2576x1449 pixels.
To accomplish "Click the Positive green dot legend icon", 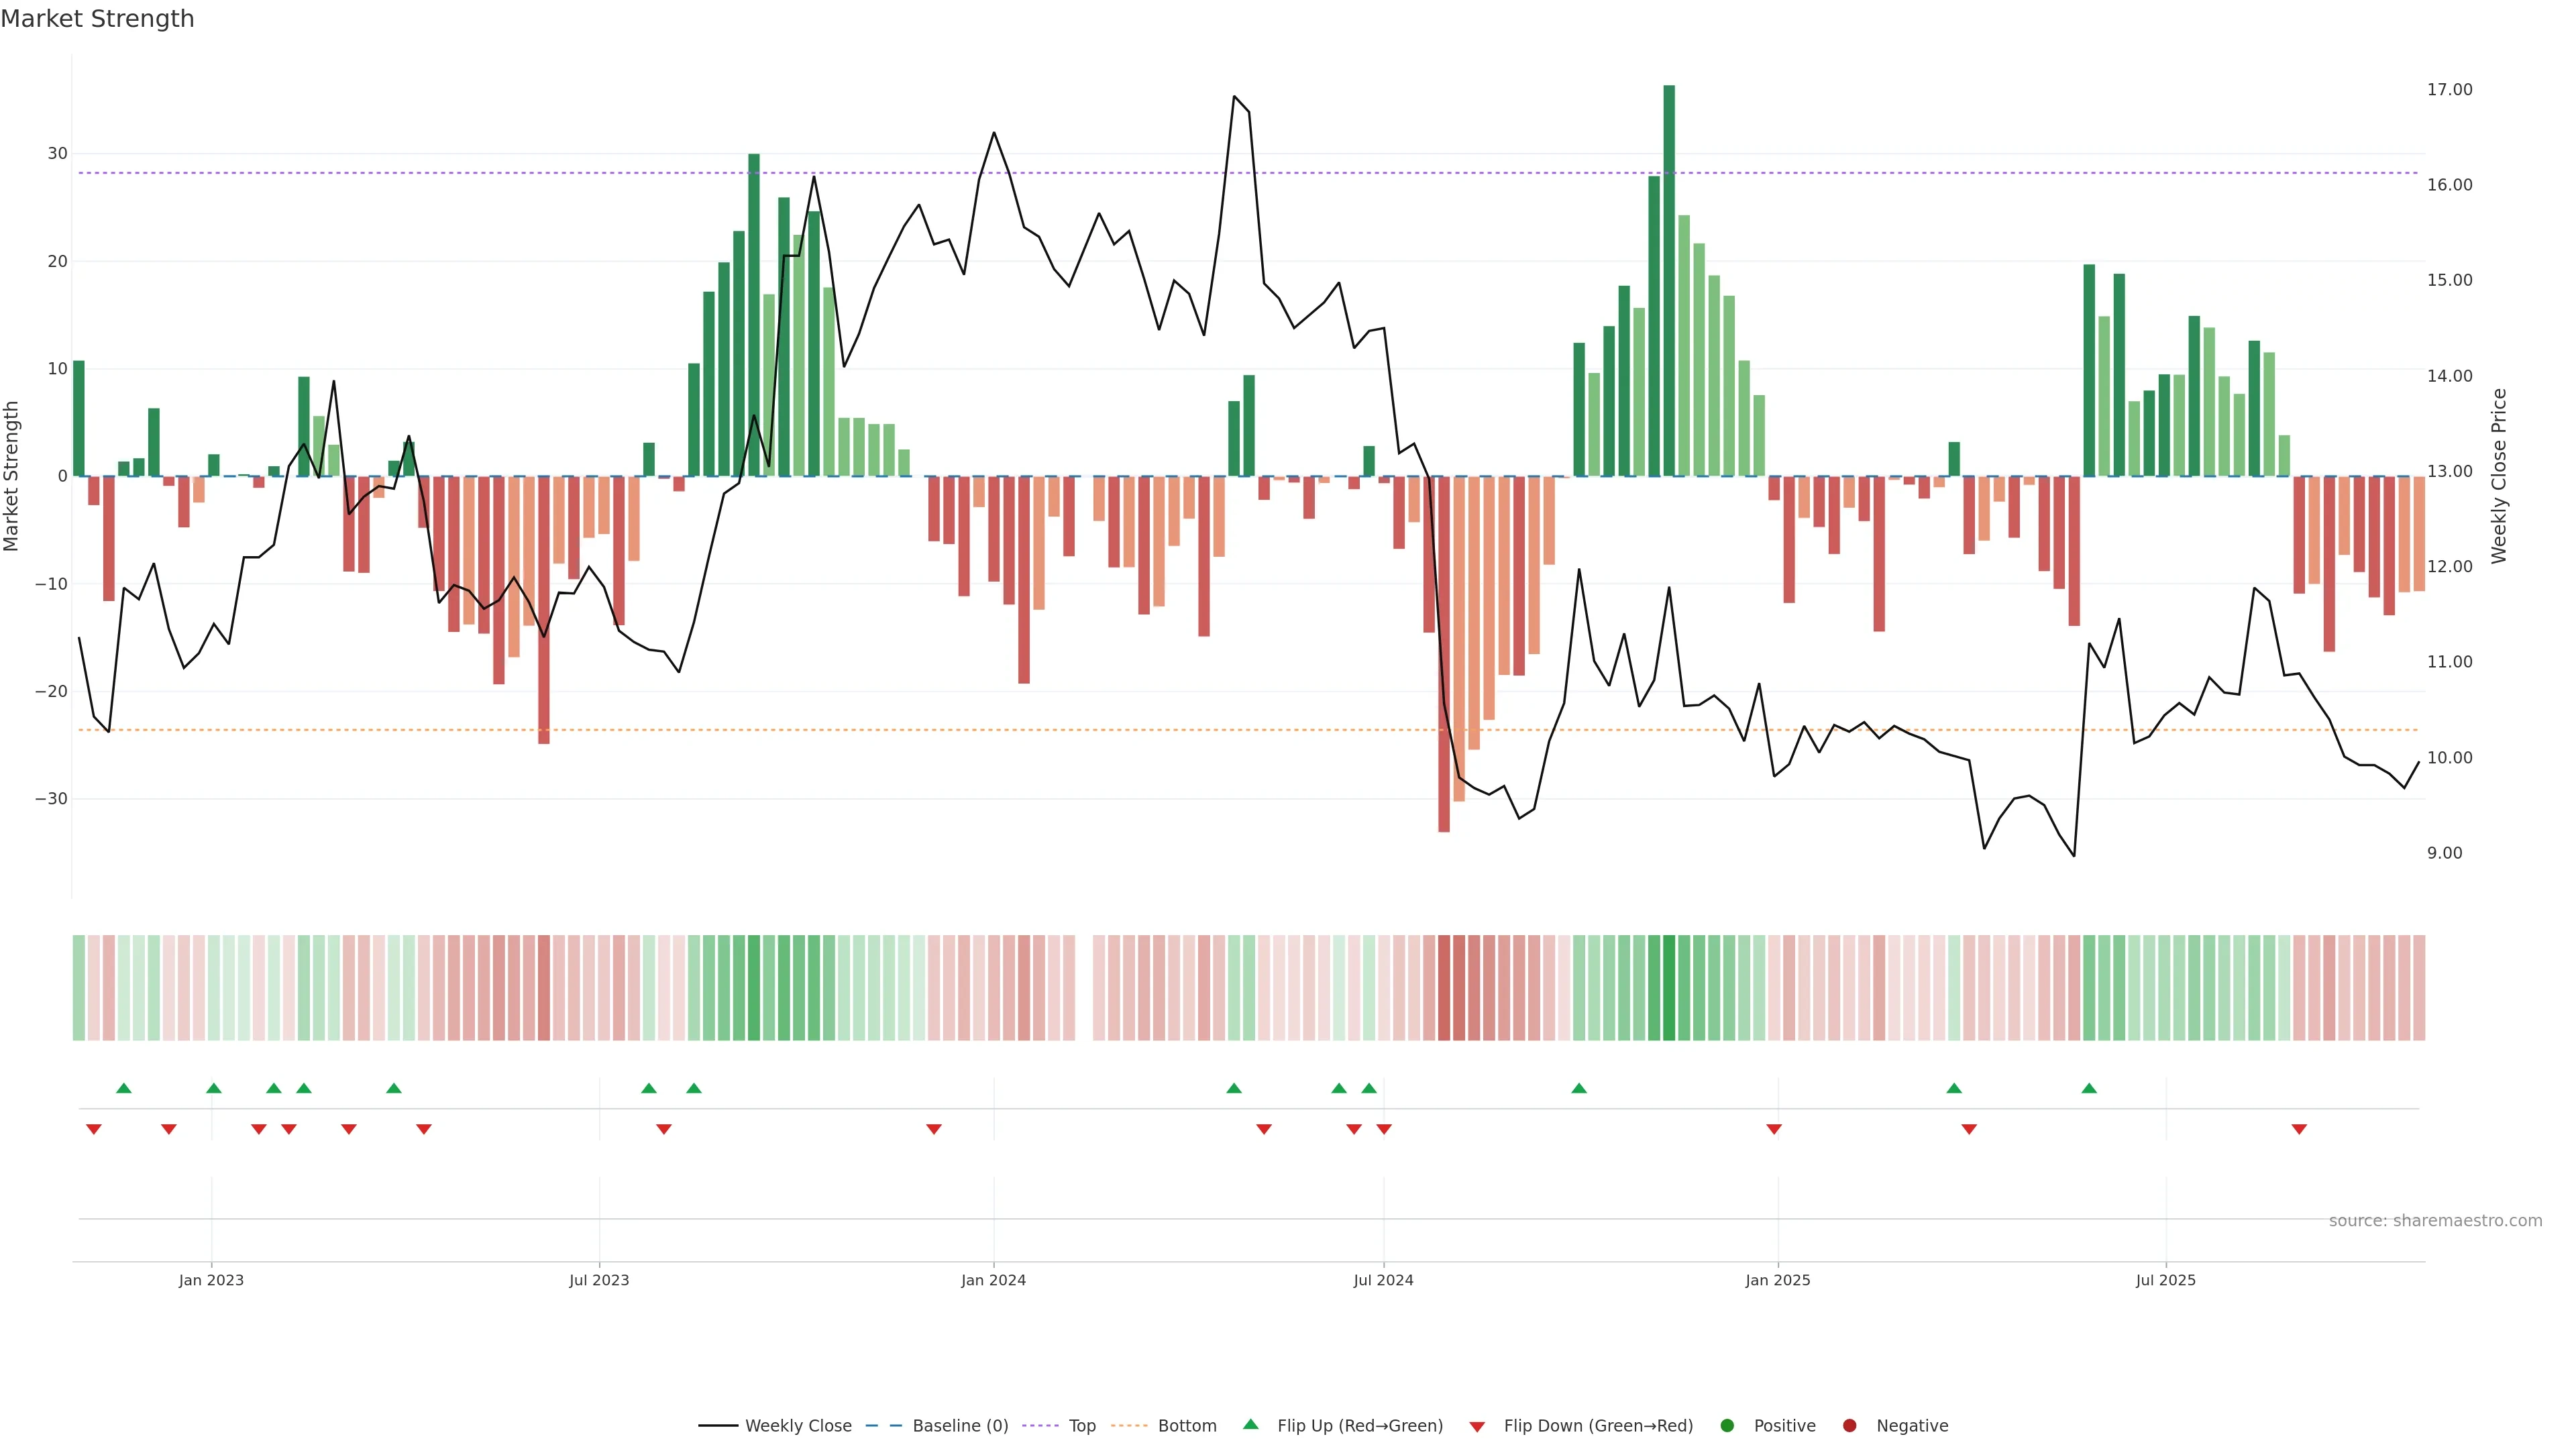I will (1727, 1426).
